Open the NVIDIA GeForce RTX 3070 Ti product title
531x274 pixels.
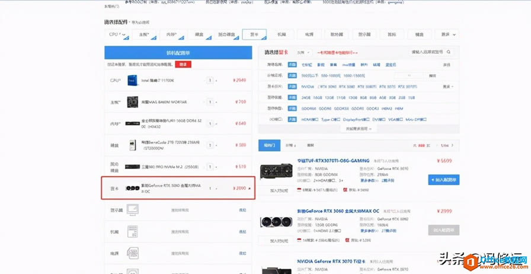point(332,261)
